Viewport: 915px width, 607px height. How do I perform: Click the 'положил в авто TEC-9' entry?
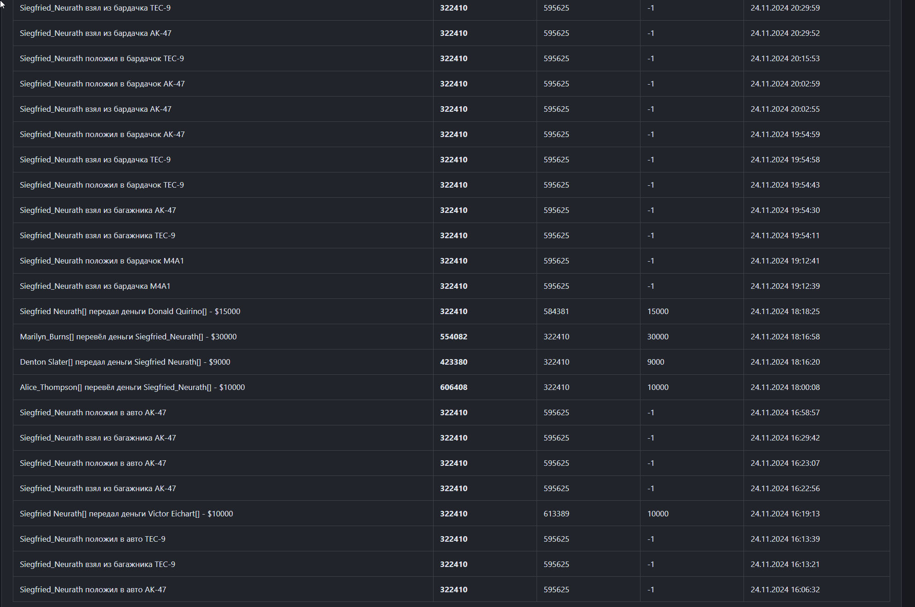click(92, 539)
